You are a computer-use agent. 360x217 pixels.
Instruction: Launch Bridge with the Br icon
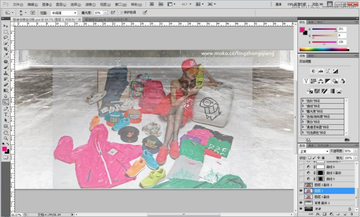tap(151, 4)
